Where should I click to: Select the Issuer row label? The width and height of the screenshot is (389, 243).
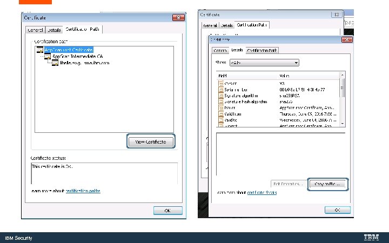point(230,107)
